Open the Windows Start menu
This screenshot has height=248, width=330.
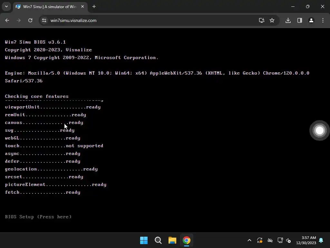pos(144,240)
